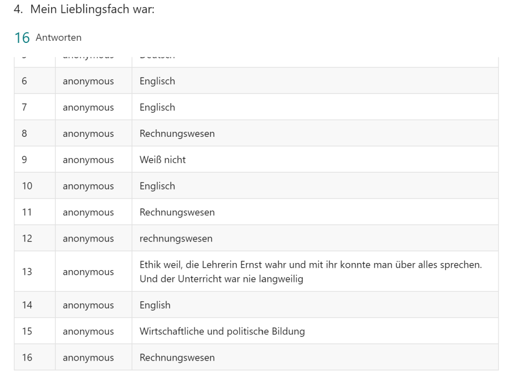Select the "English" answer in row 14
This screenshot has height=380, width=523.
click(x=155, y=305)
